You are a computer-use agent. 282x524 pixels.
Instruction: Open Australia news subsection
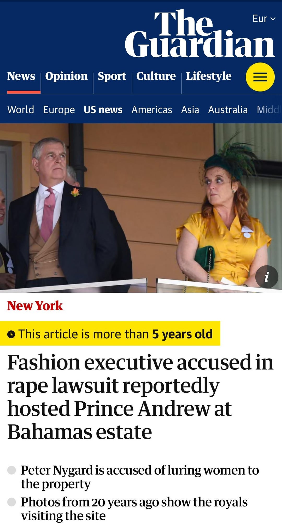coord(228,110)
